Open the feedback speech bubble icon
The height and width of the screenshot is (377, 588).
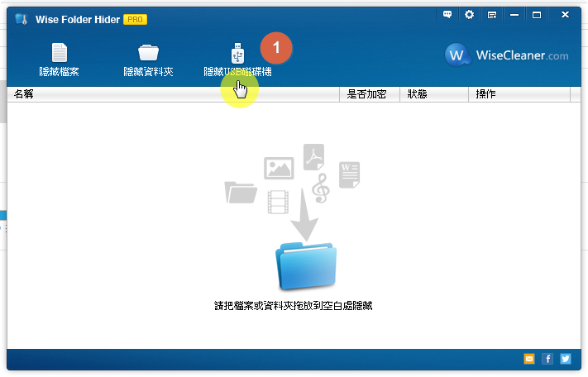tap(447, 15)
